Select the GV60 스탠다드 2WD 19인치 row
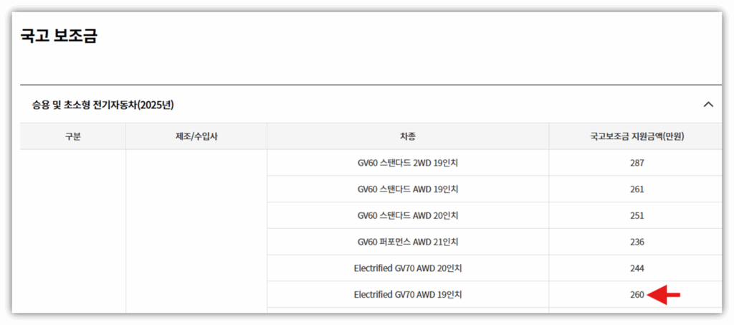The width and height of the screenshot is (734, 325). click(408, 163)
